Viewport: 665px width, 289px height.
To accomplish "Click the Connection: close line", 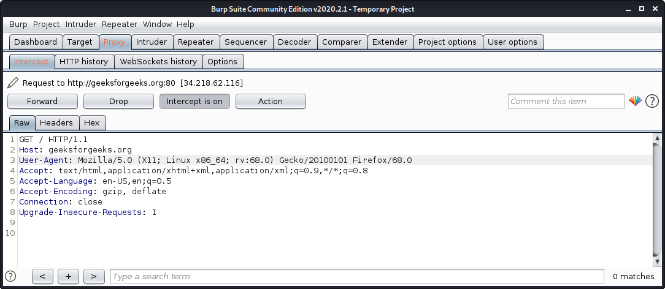I will [61, 202].
